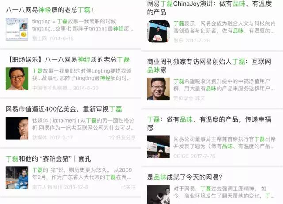This screenshot has height=204, width=283.
Task: Open 网易市值逼近400亿美金 article title
Action: click(x=64, y=109)
